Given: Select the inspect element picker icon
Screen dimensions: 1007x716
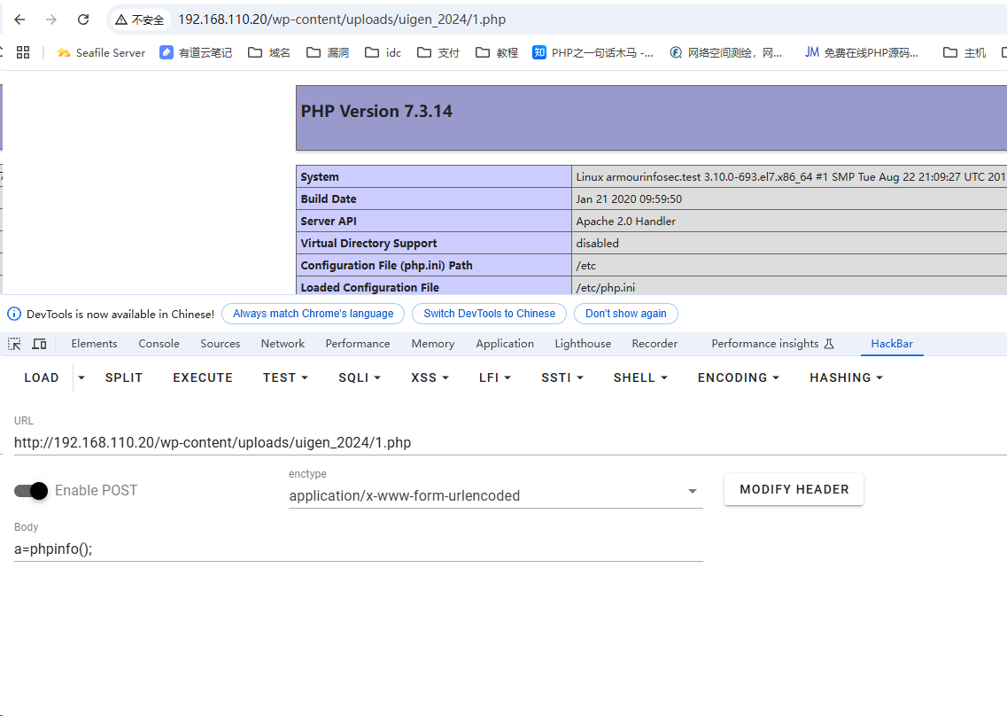Looking at the screenshot, I should click(x=15, y=344).
